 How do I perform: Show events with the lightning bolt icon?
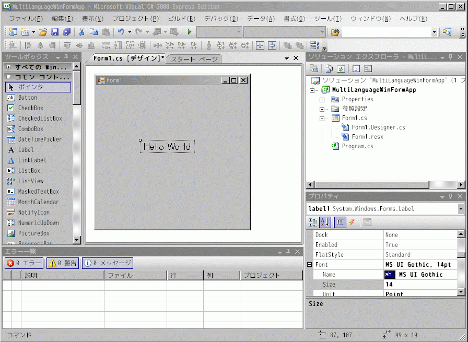[x=352, y=222]
